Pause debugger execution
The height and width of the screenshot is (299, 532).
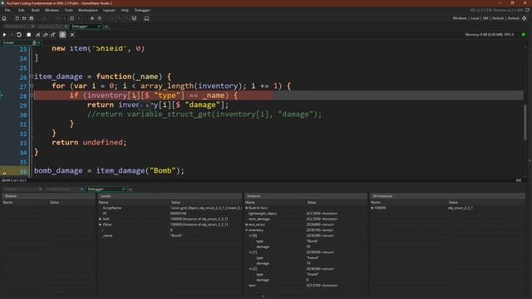(12, 35)
